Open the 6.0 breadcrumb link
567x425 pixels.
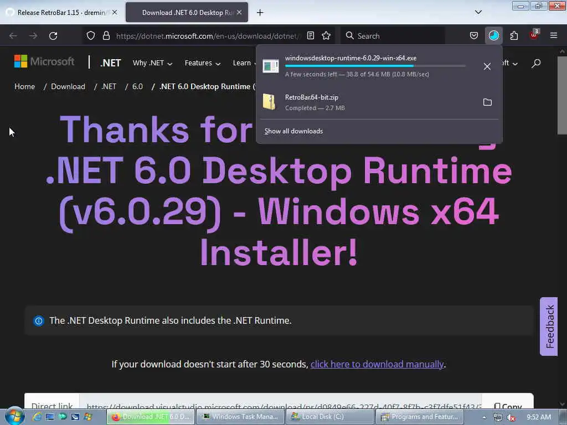pos(137,86)
